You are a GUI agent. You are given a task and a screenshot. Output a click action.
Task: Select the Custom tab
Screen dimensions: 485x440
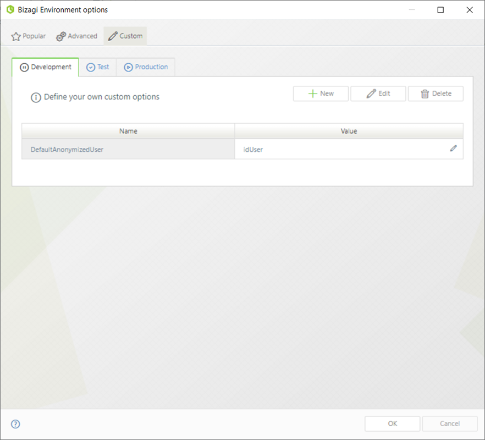point(125,36)
